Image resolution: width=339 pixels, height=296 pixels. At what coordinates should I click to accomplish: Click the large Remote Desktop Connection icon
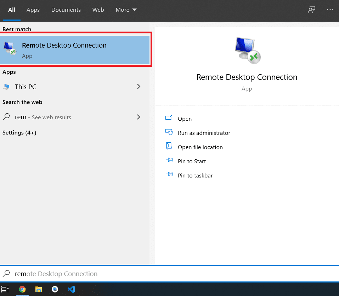click(x=247, y=50)
